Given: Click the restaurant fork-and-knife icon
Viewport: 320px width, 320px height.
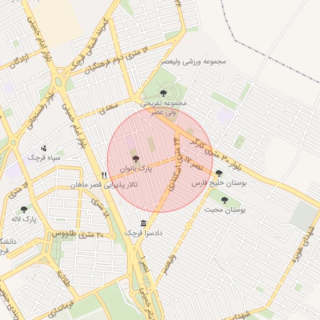Looking at the screenshot, I should [104, 176].
